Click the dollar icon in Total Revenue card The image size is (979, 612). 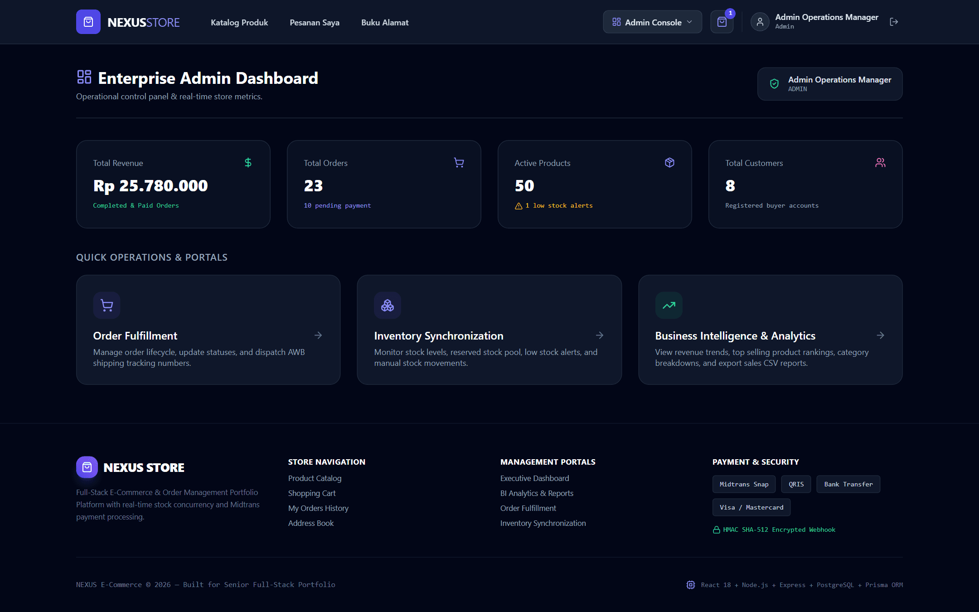(248, 162)
